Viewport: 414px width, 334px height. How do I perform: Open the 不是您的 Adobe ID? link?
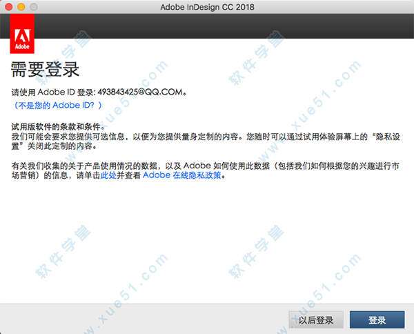point(57,106)
